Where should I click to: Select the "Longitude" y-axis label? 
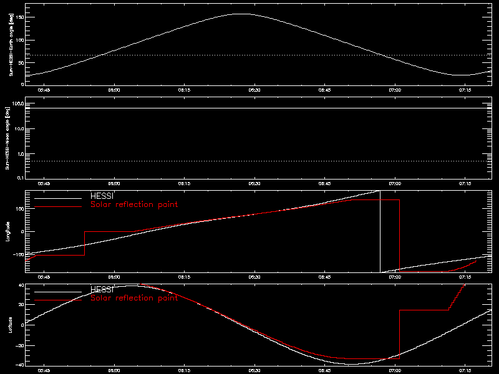point(7,231)
